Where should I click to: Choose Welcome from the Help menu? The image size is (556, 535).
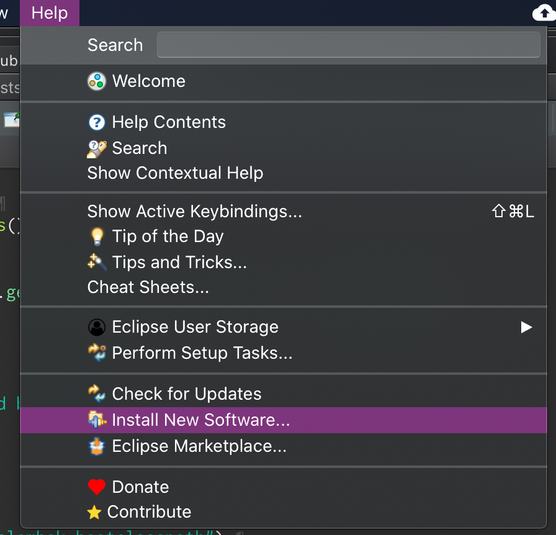tap(284, 81)
